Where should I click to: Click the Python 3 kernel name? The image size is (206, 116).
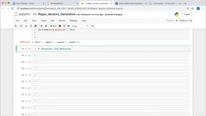[x=184, y=21]
